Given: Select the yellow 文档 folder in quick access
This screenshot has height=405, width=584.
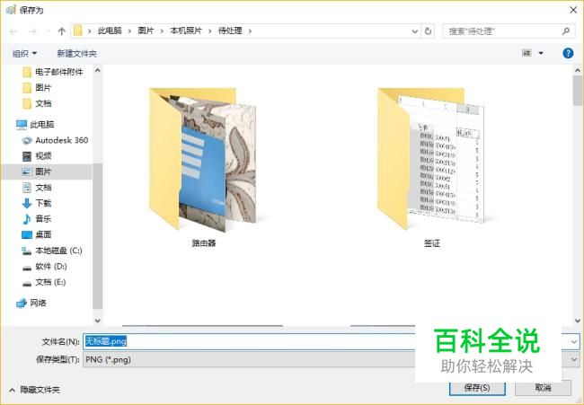Looking at the screenshot, I should [37, 103].
